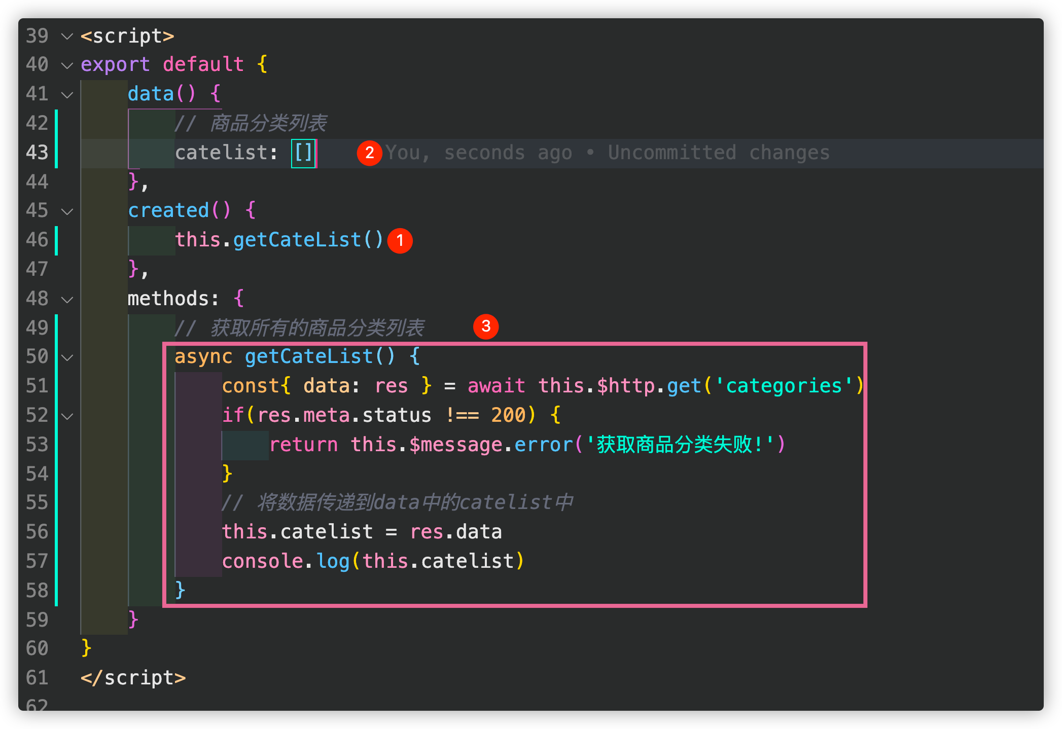
Task: Collapse the created() hook fold arrow
Action: pos(67,211)
